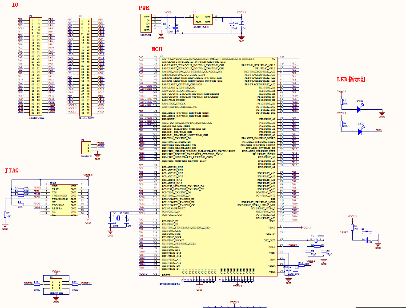
Task: Select capacitor C1 in the PWR circuit
Action: [x=241, y=25]
